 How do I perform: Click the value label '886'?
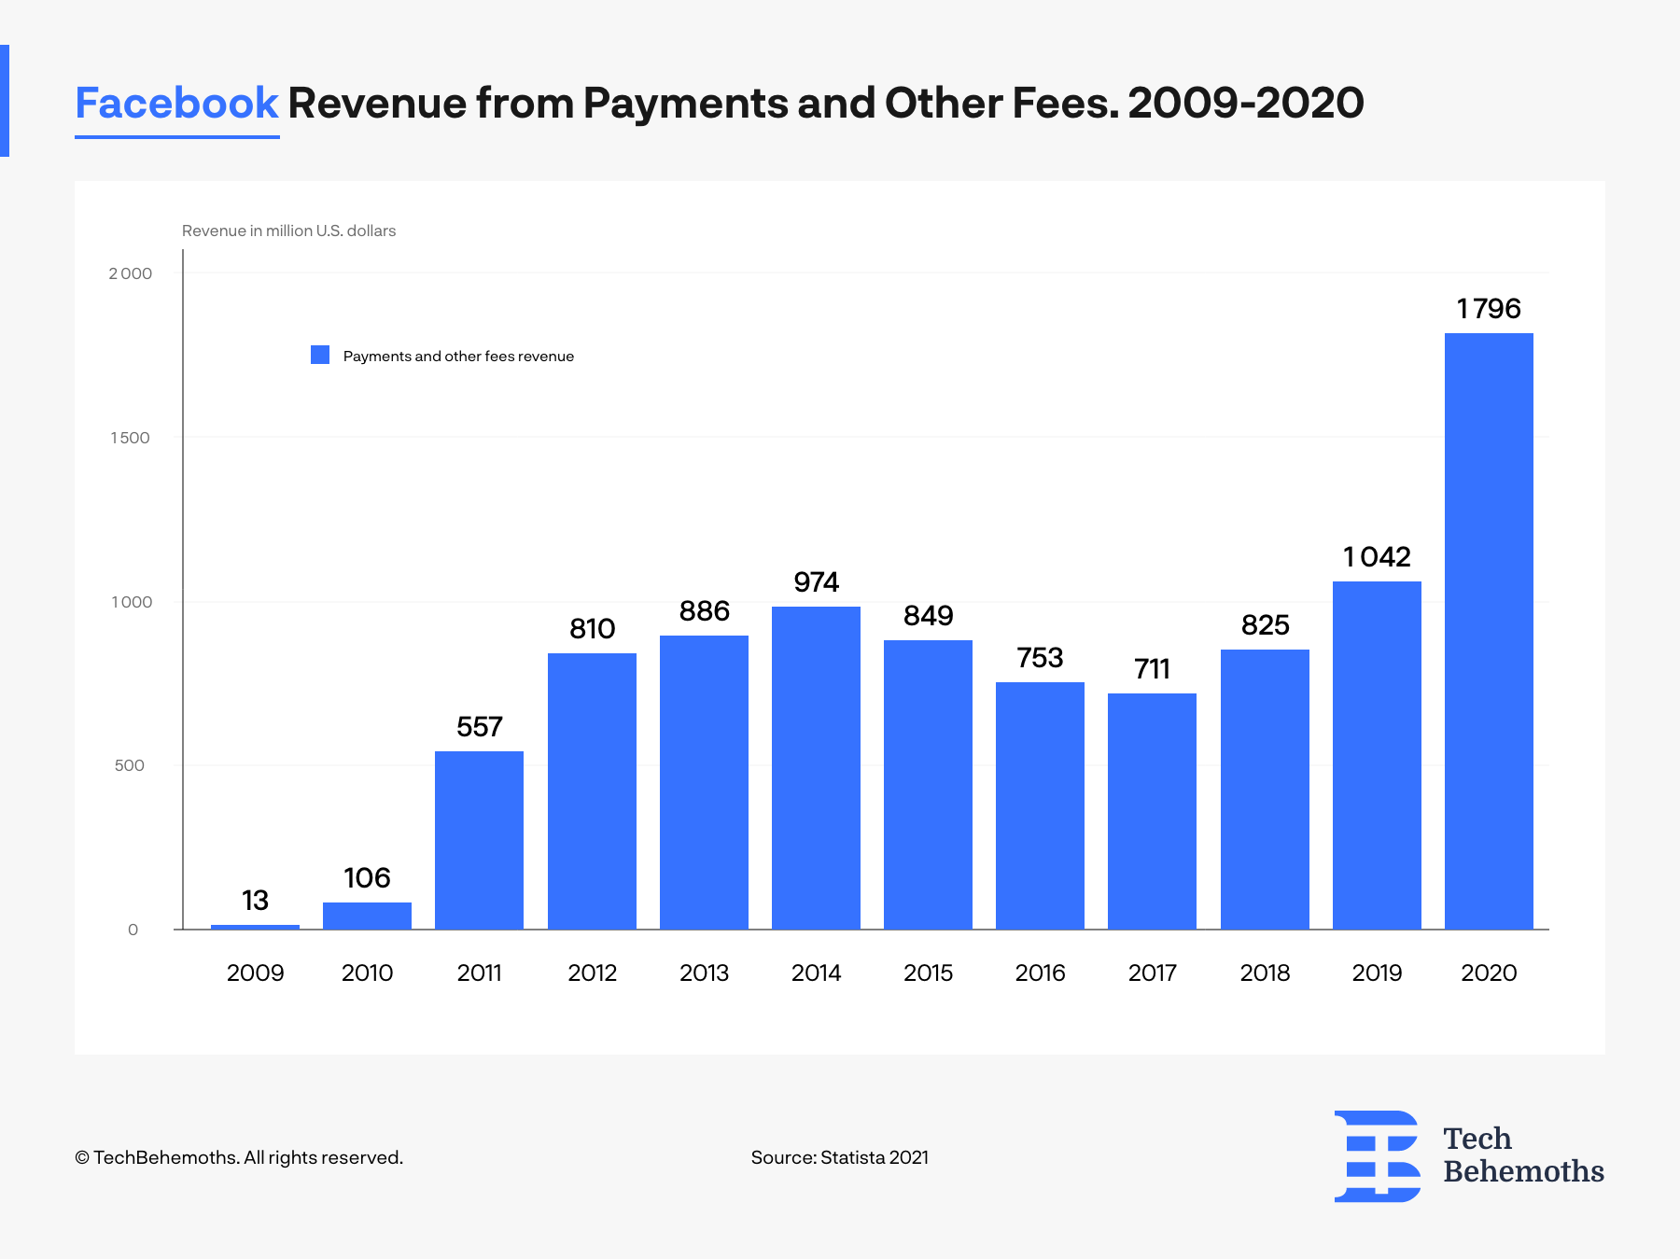click(x=704, y=611)
